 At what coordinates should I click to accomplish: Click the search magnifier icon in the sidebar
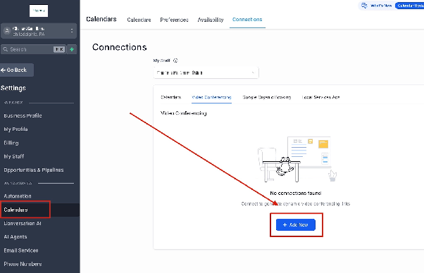(x=6, y=49)
